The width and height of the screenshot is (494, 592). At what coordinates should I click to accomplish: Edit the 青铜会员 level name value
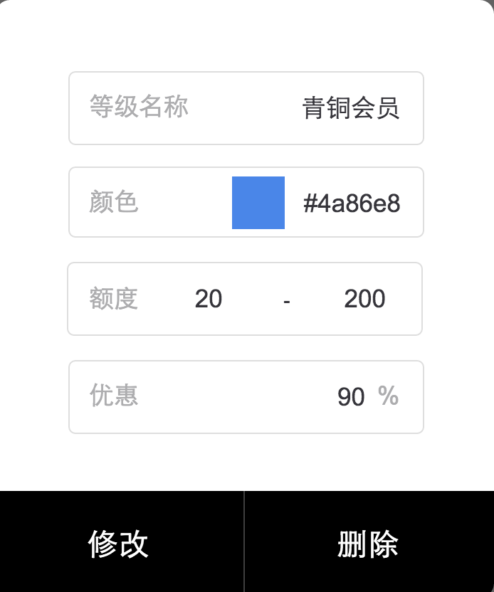pyautogui.click(x=350, y=109)
